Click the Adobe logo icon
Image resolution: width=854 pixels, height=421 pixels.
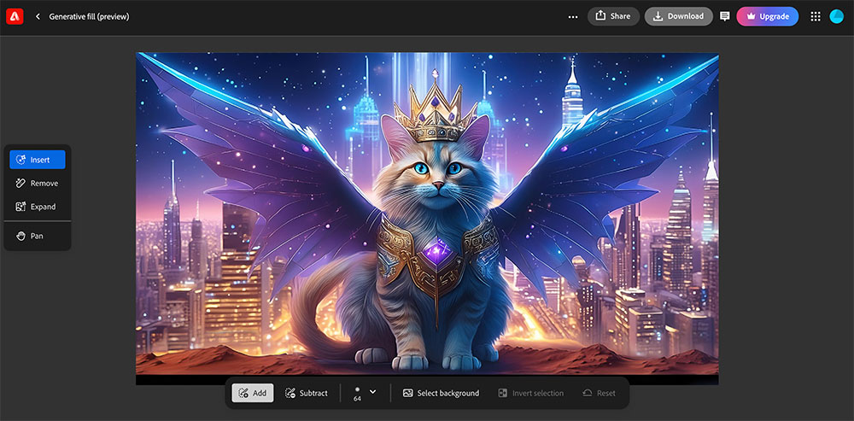click(x=15, y=16)
